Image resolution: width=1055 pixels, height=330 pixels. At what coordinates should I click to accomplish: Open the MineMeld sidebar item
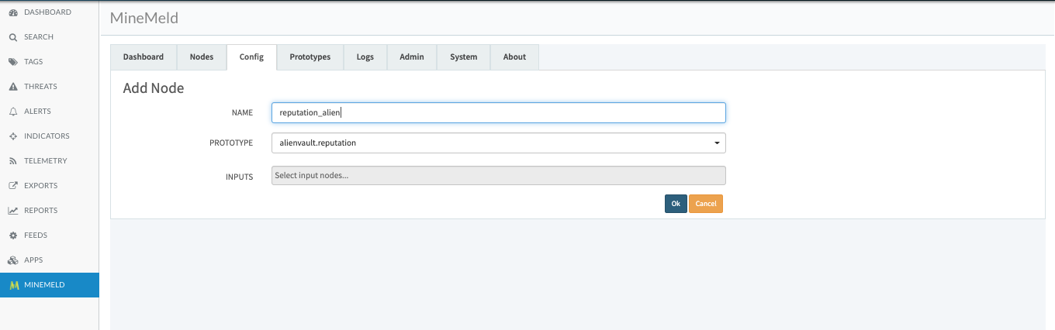pyautogui.click(x=44, y=285)
